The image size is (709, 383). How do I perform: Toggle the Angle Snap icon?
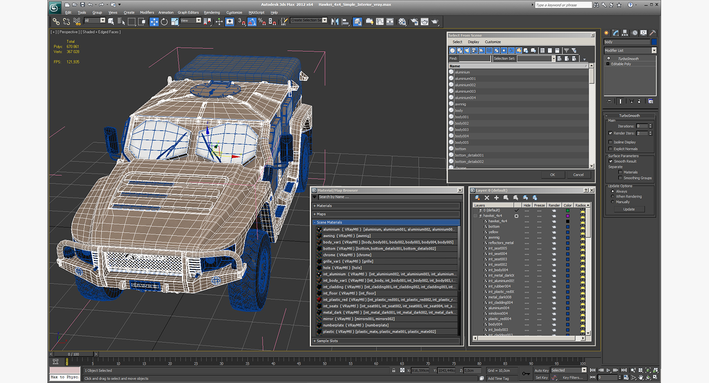point(252,22)
